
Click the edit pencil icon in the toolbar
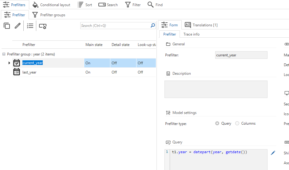pos(18,26)
